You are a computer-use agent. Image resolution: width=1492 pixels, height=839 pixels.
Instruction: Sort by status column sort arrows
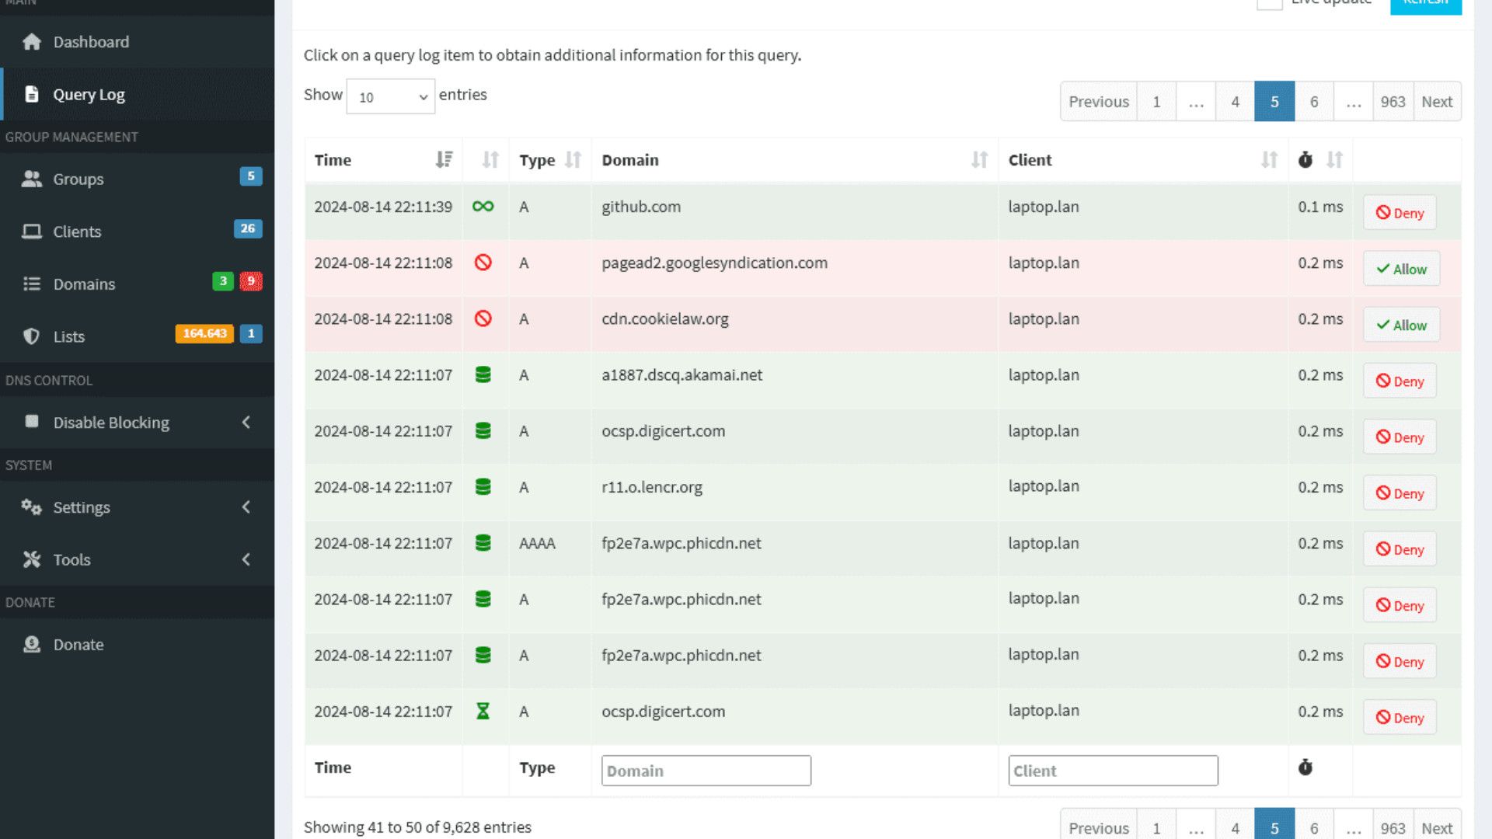click(490, 159)
